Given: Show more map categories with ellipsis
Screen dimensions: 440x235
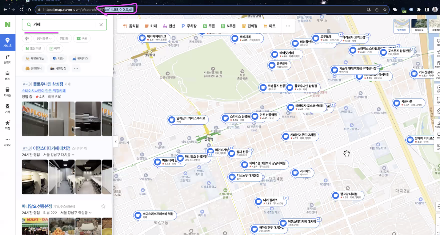Looking at the screenshot, I should click(288, 26).
